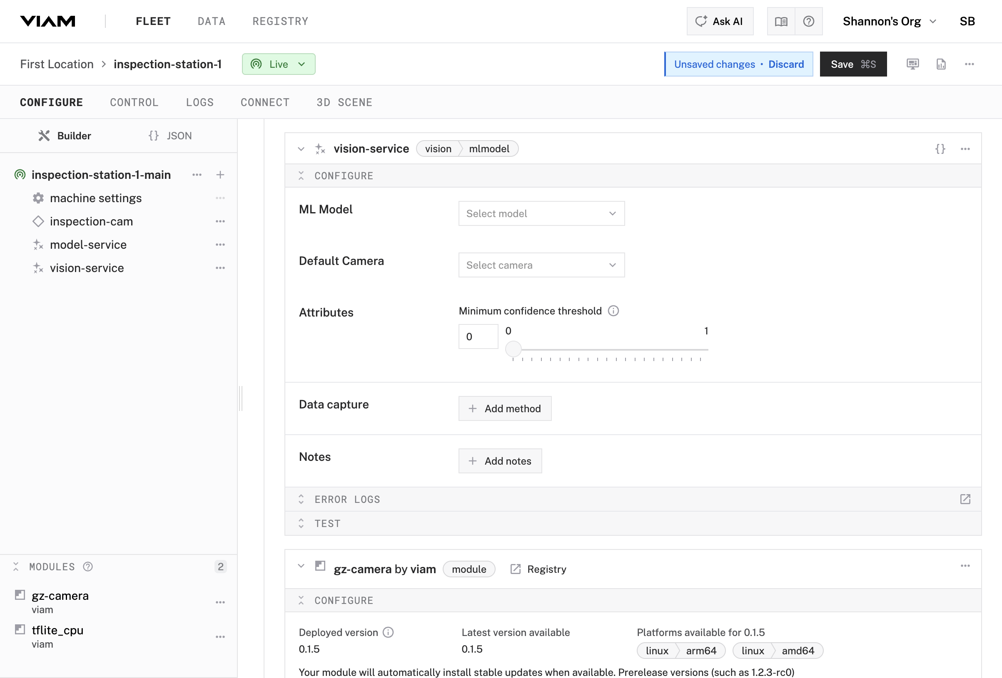Image resolution: width=1002 pixels, height=678 pixels.
Task: Save the configuration changes
Action: [x=853, y=64]
